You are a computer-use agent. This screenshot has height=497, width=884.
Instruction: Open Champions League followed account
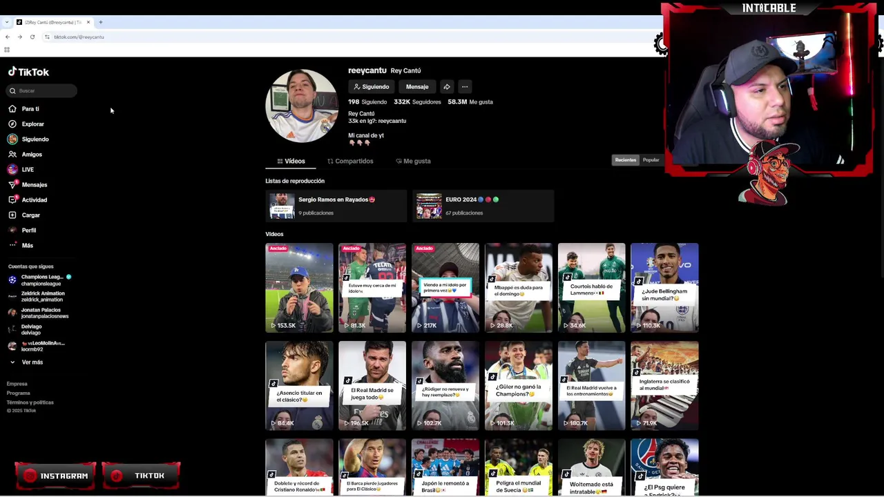pyautogui.click(x=39, y=280)
